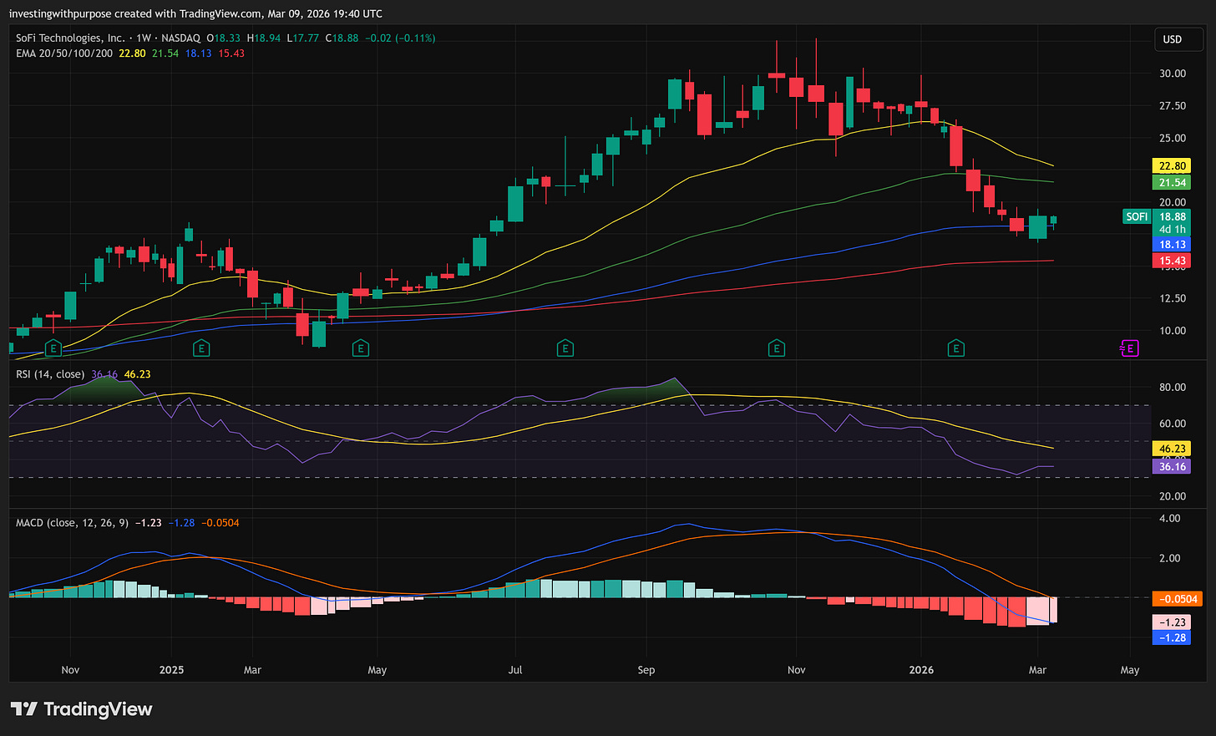Click 2.00 on the MACD axis
The image size is (1216, 736).
coord(1170,558)
